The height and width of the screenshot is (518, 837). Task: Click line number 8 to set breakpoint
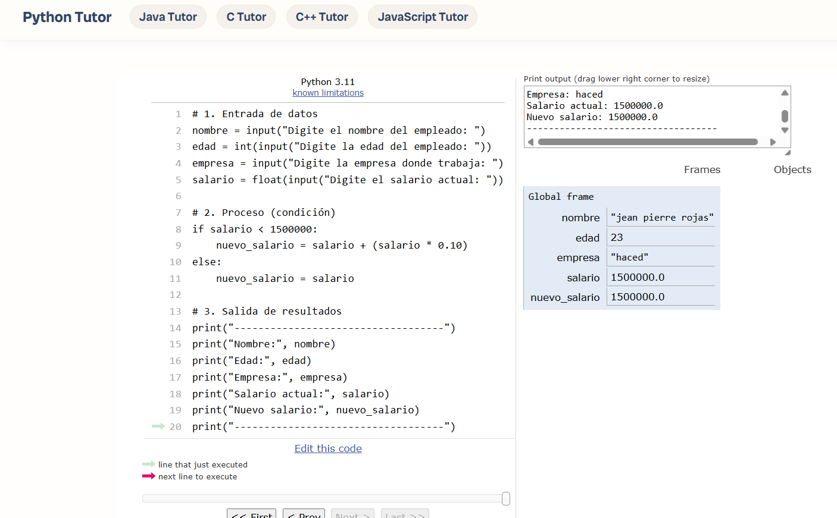coord(178,229)
